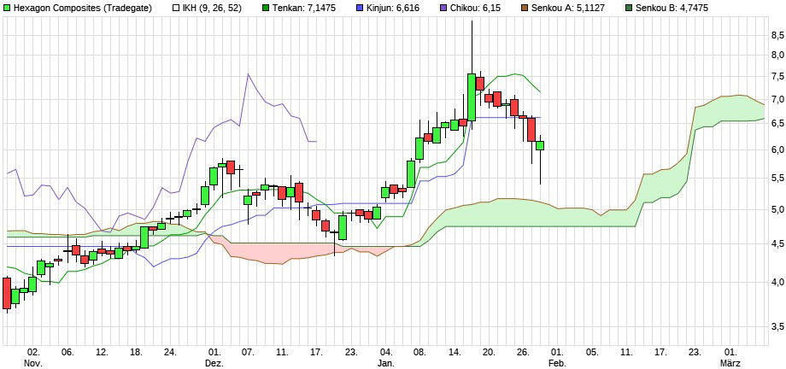
Task: Select the 'Hexagon Composites (Tradegate)' legend label
Action: click(83, 8)
